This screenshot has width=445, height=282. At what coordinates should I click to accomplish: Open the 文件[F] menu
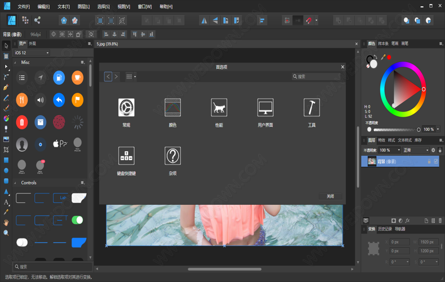(24, 7)
